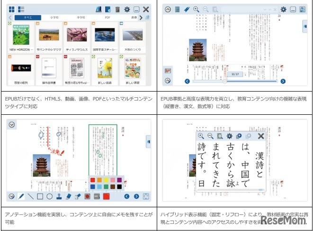
Task: Expand top toolbar in annotation screen
Action: pos(12,125)
